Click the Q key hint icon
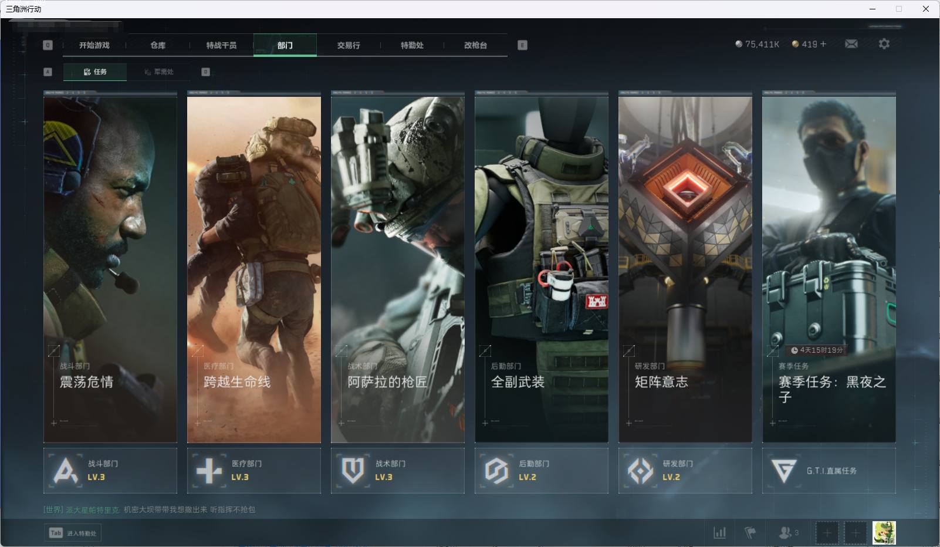Image resolution: width=940 pixels, height=547 pixels. pyautogui.click(x=48, y=45)
